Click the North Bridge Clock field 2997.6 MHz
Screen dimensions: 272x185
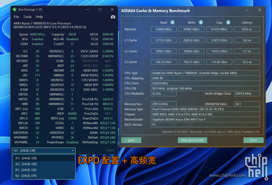pyautogui.click(x=247, y=94)
